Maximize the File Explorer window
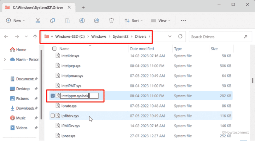This screenshot has width=255, height=141. [x=233, y=4]
